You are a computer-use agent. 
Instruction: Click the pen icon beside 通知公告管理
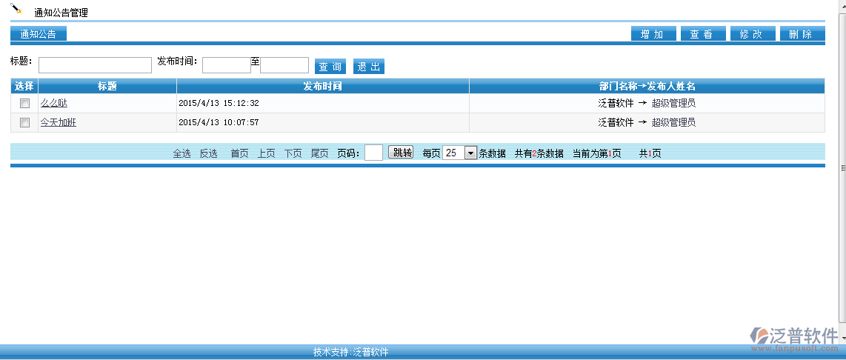[16, 9]
